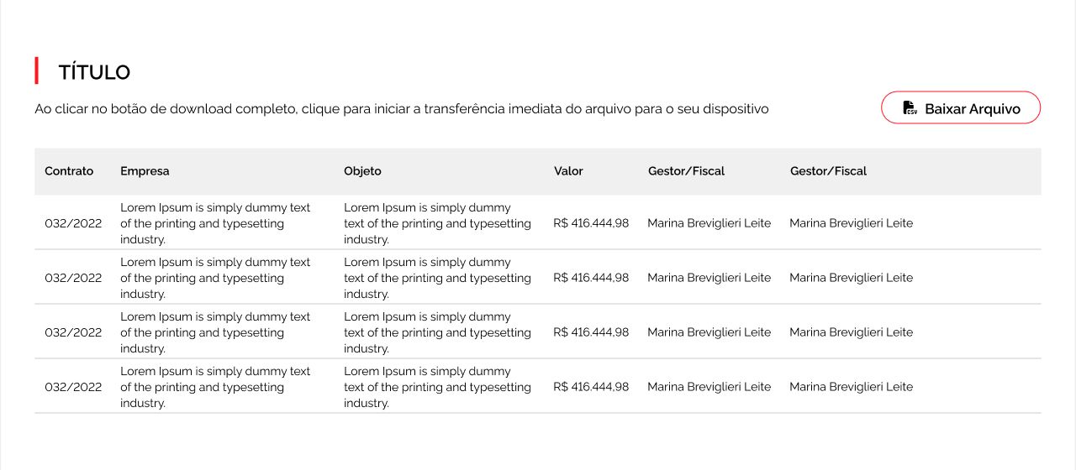Screen dimensions: 1076x470
Task: Click the TÍTULO heading
Action: point(94,72)
